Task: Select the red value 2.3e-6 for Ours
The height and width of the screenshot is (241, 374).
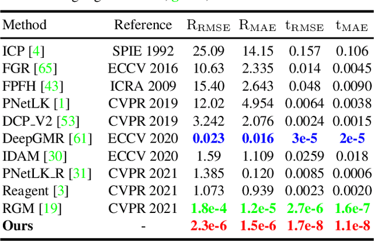Action: click(209, 226)
